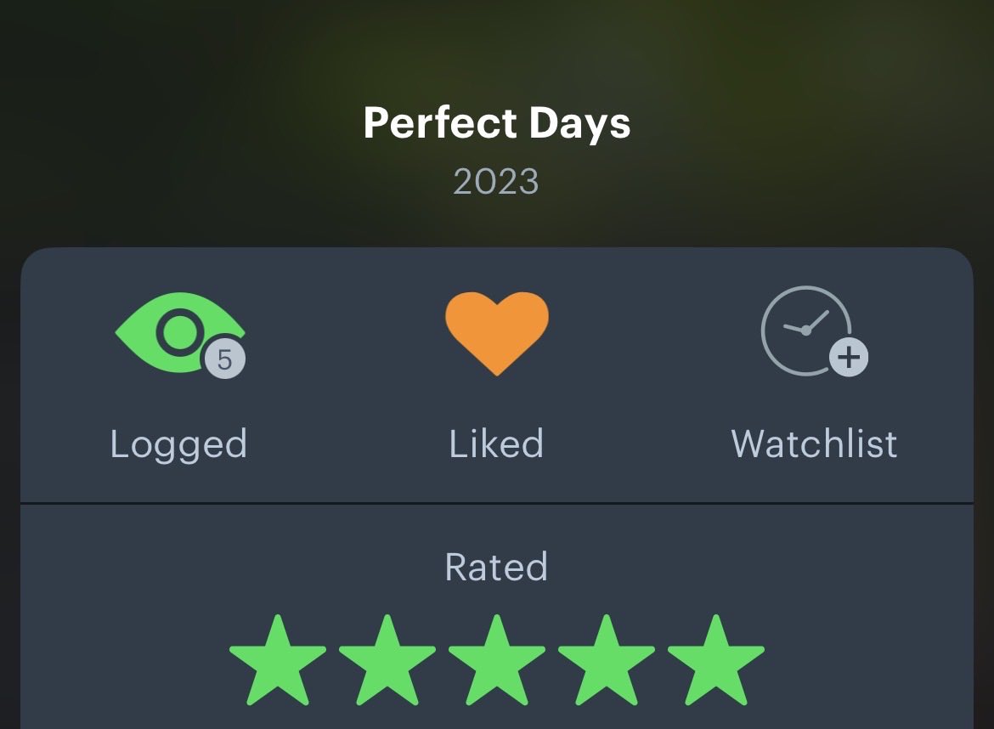Click the plus badge on Watchlist clock
994x729 pixels.
pyautogui.click(x=849, y=358)
